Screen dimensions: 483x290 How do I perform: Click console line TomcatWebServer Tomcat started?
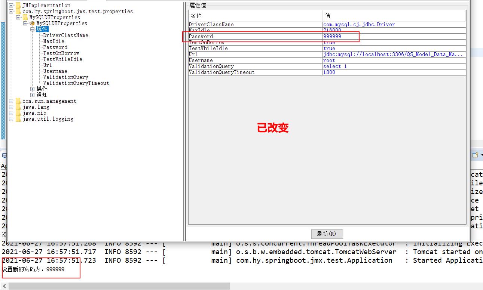point(242,252)
